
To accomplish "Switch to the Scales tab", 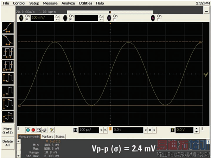I will 60,137.
